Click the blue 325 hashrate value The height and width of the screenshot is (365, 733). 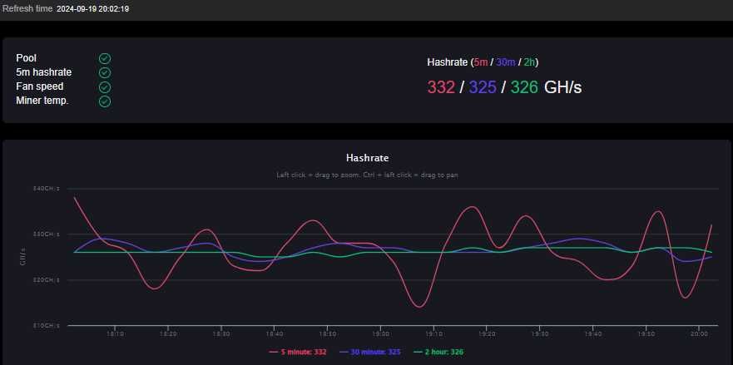(x=483, y=87)
